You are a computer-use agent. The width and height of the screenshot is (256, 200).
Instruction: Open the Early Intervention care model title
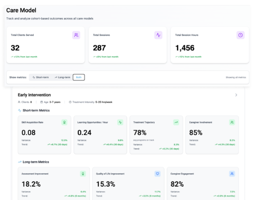tap(34, 95)
